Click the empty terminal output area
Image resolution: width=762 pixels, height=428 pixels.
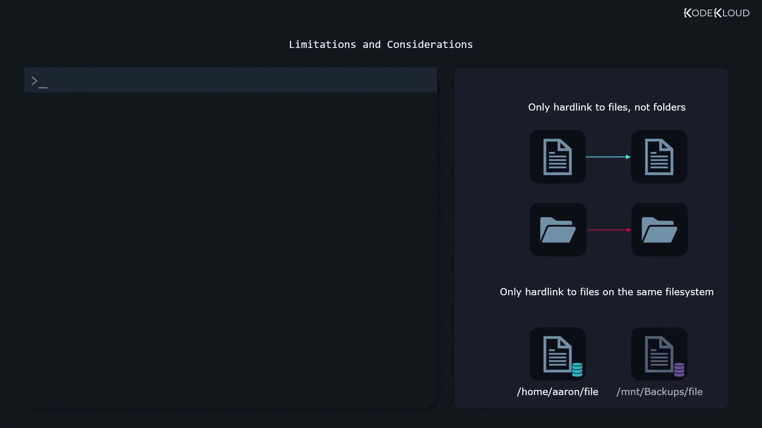(x=230, y=250)
